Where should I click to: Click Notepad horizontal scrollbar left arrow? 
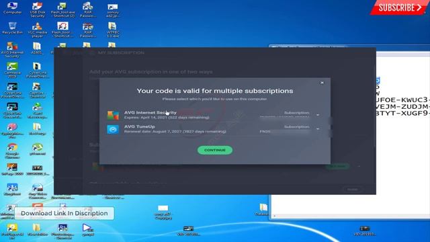(x=275, y=216)
